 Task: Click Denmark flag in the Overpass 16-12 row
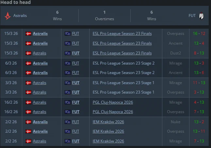[28, 34]
